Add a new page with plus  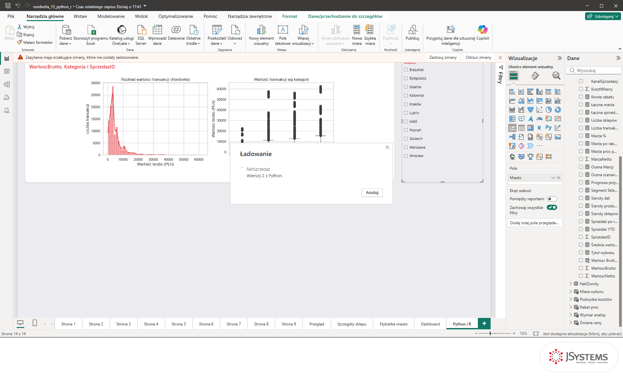pyautogui.click(x=484, y=323)
